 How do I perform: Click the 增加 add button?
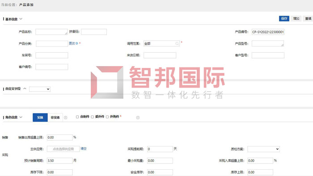point(296,18)
